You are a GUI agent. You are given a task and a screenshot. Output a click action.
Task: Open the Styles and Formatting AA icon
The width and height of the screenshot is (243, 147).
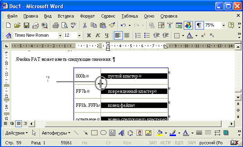click(8, 35)
